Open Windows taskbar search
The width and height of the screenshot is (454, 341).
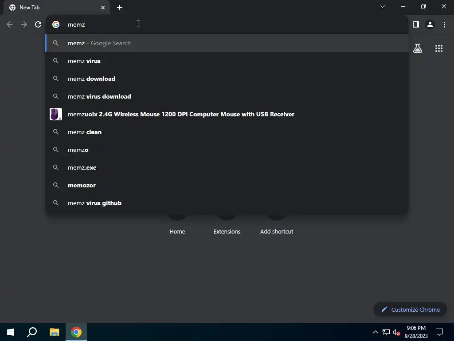click(32, 332)
